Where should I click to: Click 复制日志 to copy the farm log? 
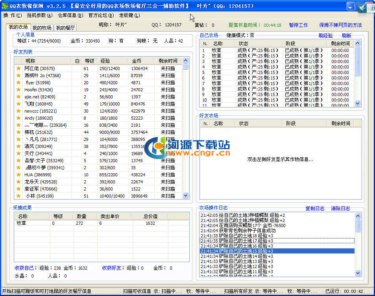click(315, 209)
